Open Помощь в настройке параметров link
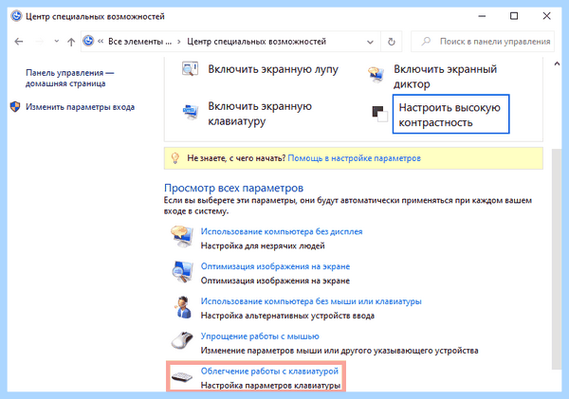 [x=354, y=158]
